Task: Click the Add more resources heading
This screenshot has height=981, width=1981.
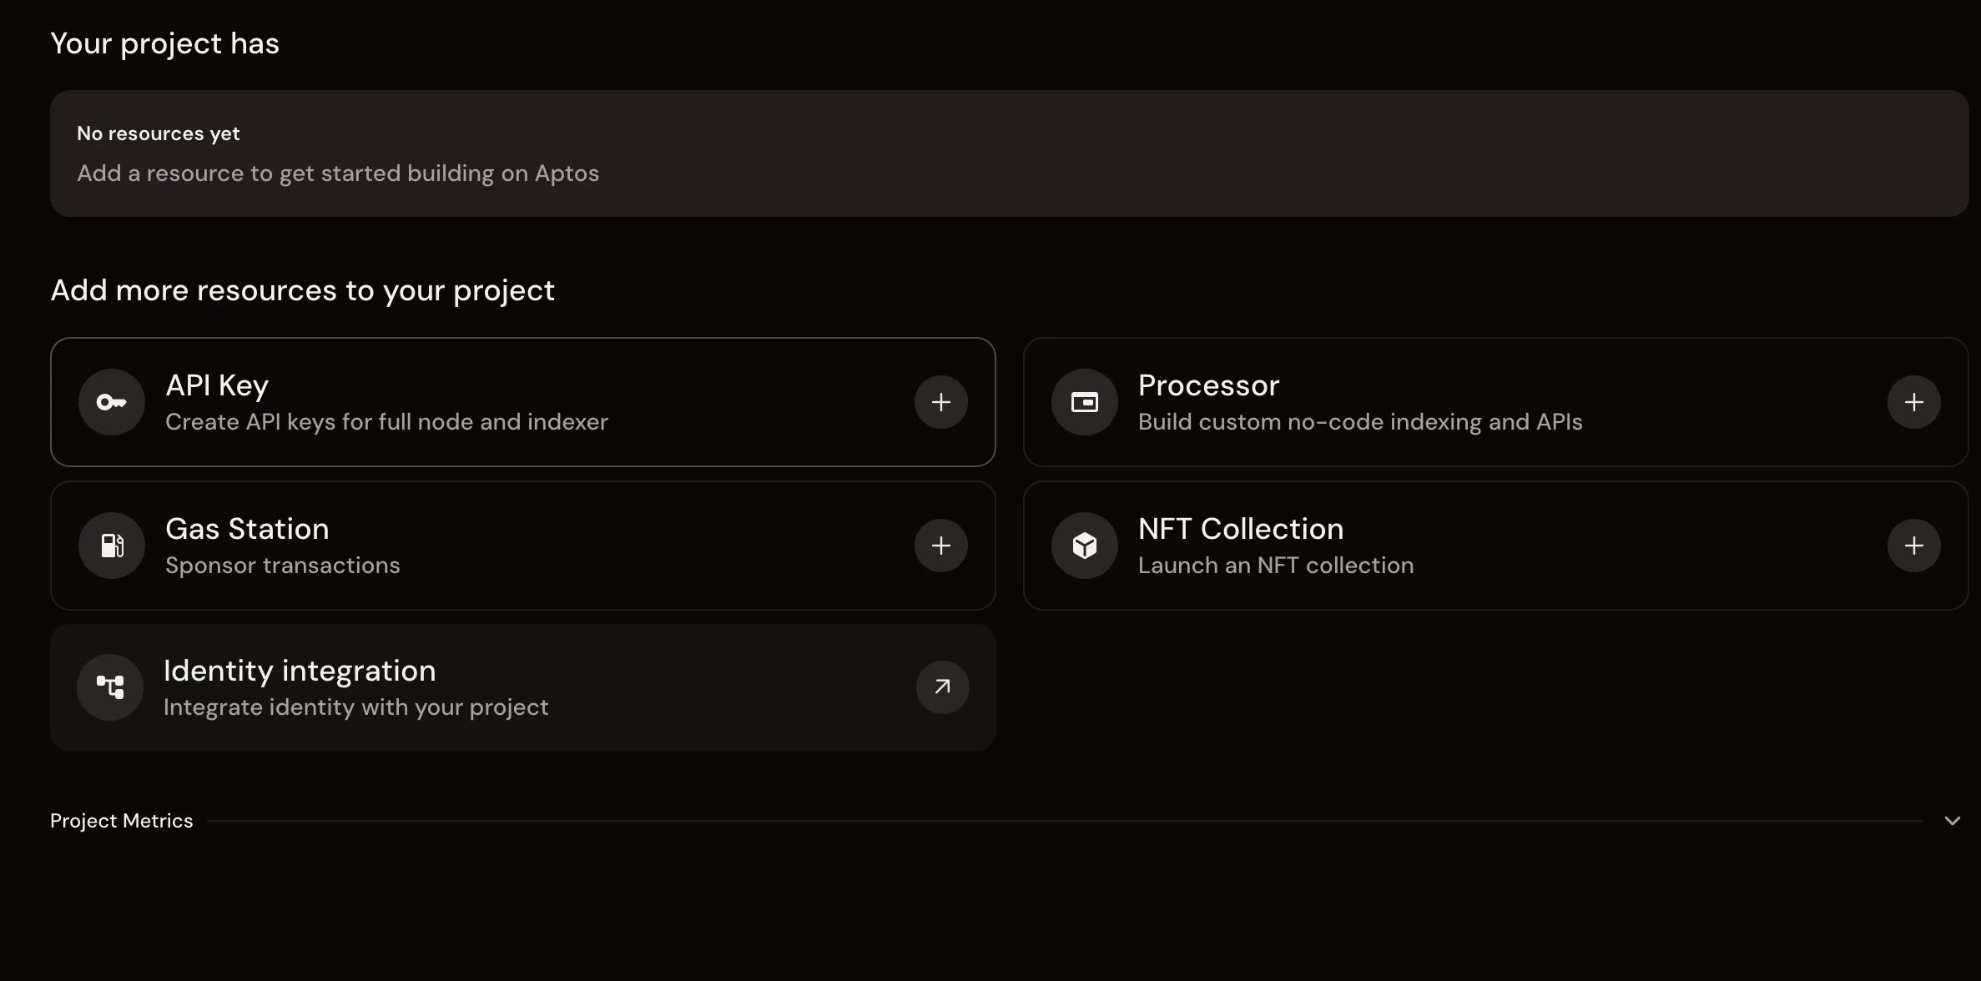Action: click(x=302, y=290)
